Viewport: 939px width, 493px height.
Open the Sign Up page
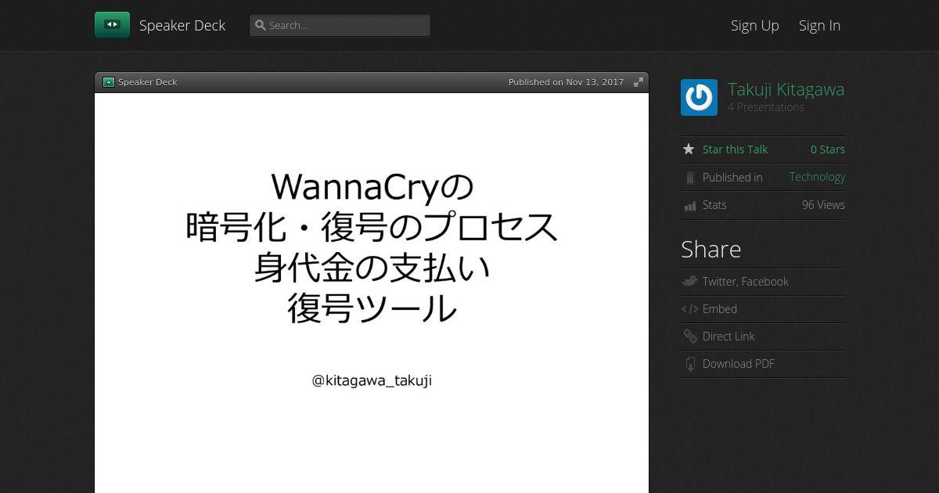(x=755, y=25)
